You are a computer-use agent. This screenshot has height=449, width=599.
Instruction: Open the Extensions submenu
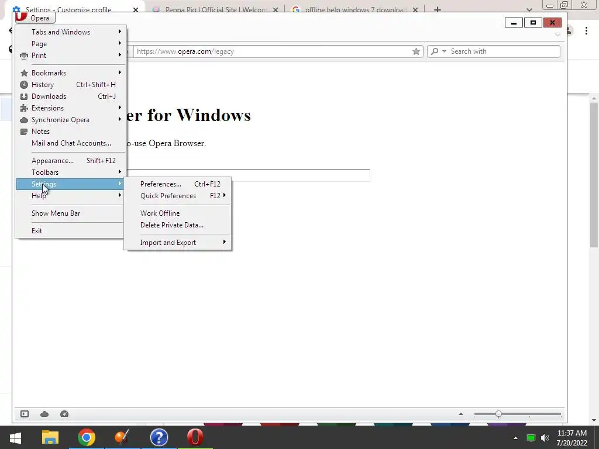pyautogui.click(x=71, y=108)
